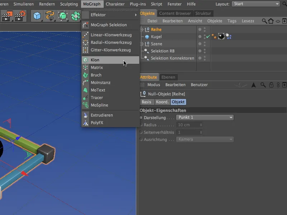Select MoSpline in the MoGraph menu
287x215 pixels.
(110, 105)
